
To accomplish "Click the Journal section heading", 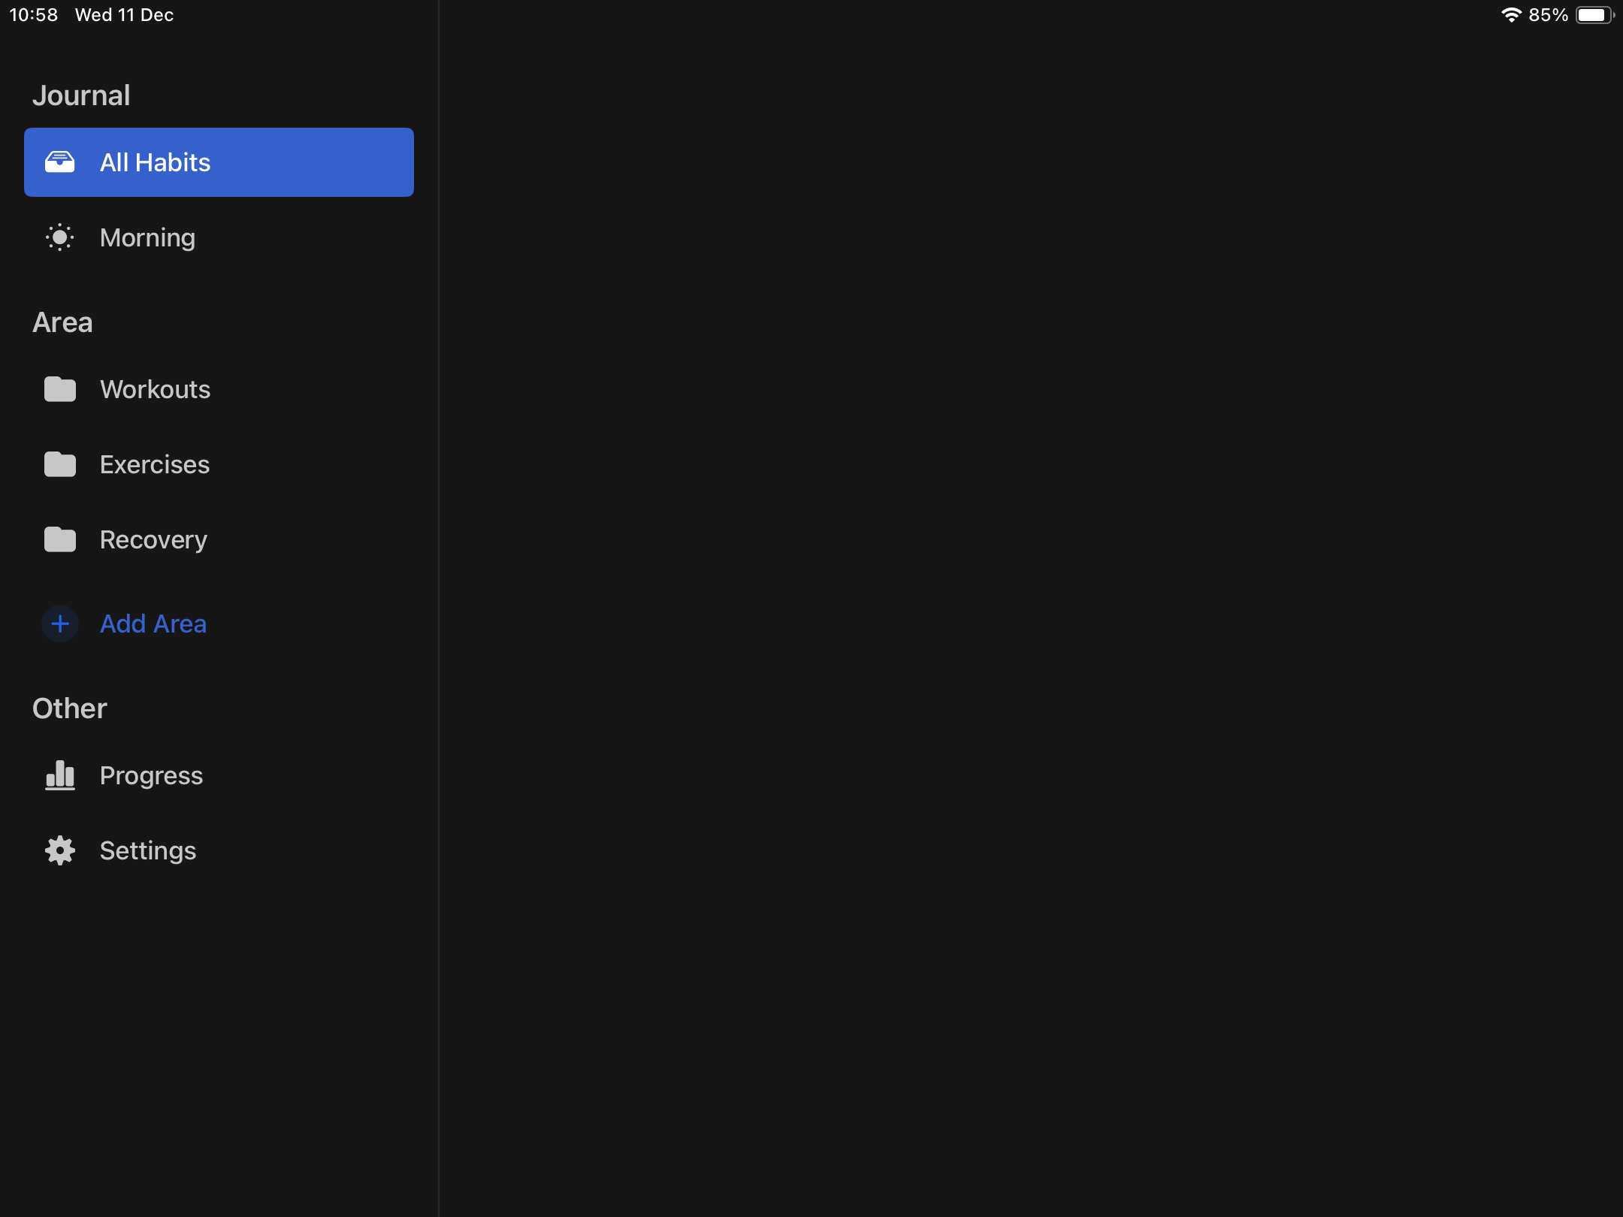I will pos(81,95).
